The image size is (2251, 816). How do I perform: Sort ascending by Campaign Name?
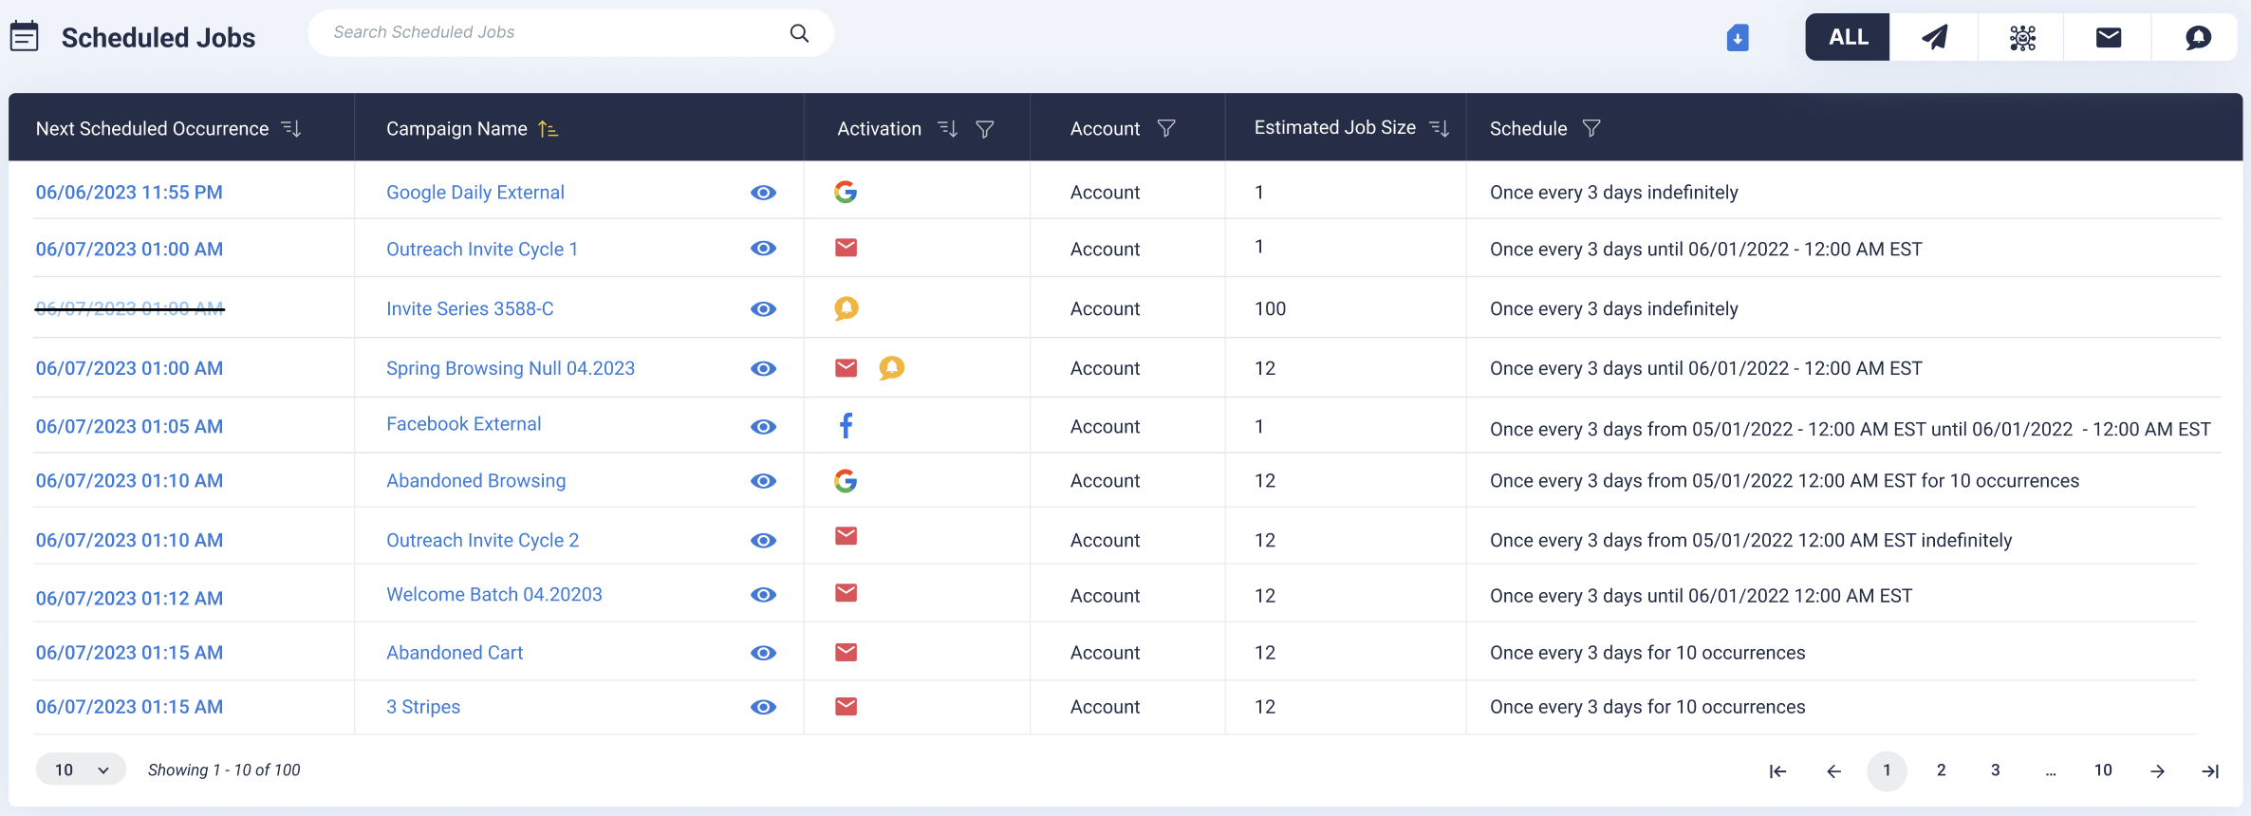click(x=548, y=128)
